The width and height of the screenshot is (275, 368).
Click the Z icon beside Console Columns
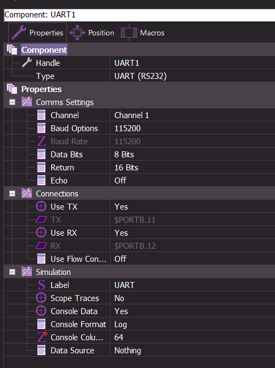pyautogui.click(x=42, y=337)
